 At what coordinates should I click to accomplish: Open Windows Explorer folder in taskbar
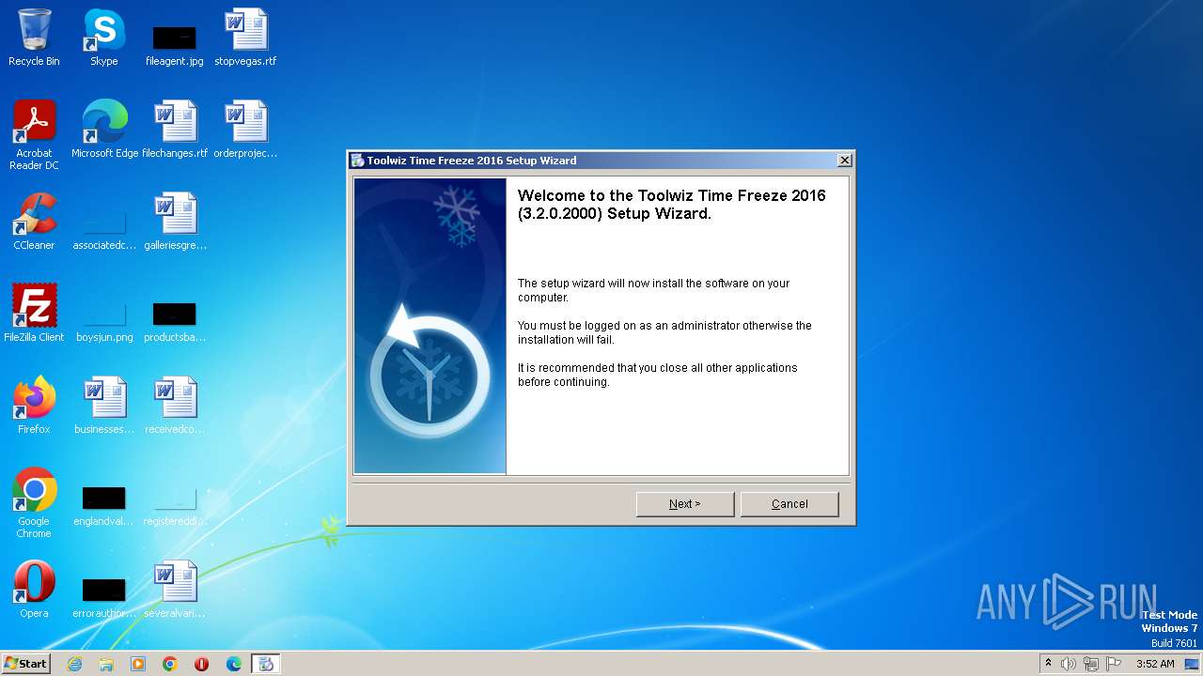tap(106, 664)
